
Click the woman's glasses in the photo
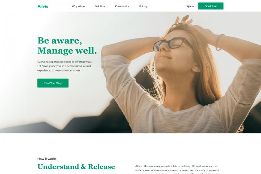(x=171, y=44)
